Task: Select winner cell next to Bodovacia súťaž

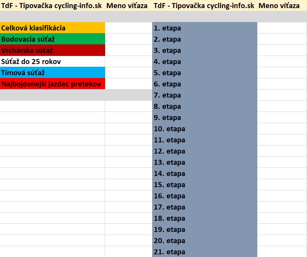Action: pyautogui.click(x=129, y=39)
